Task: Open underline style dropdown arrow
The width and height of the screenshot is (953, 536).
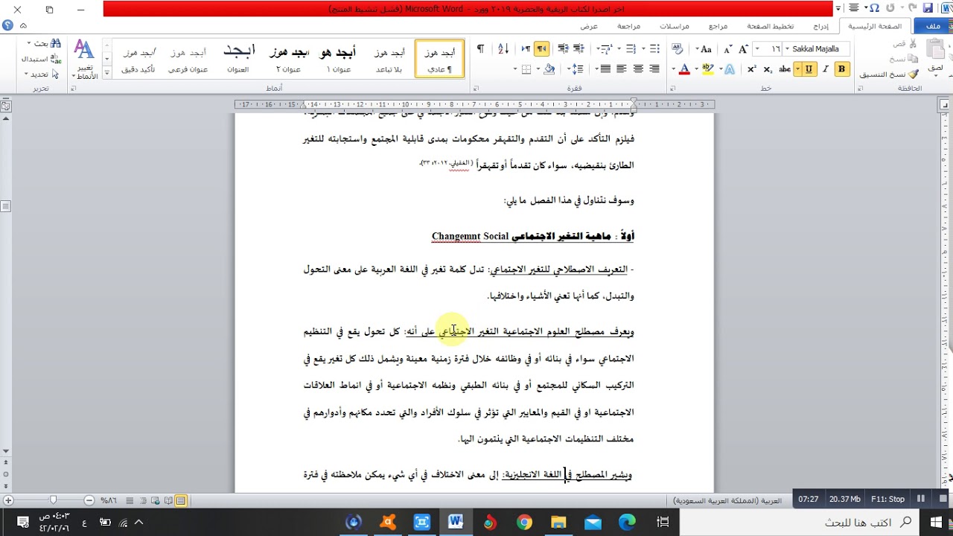Action: (797, 68)
